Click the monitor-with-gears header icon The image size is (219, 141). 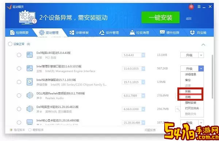(x=27, y=18)
